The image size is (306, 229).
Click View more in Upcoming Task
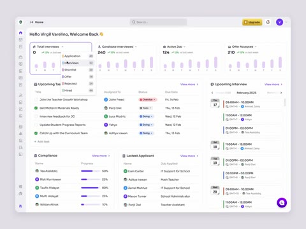pyautogui.click(x=189, y=85)
